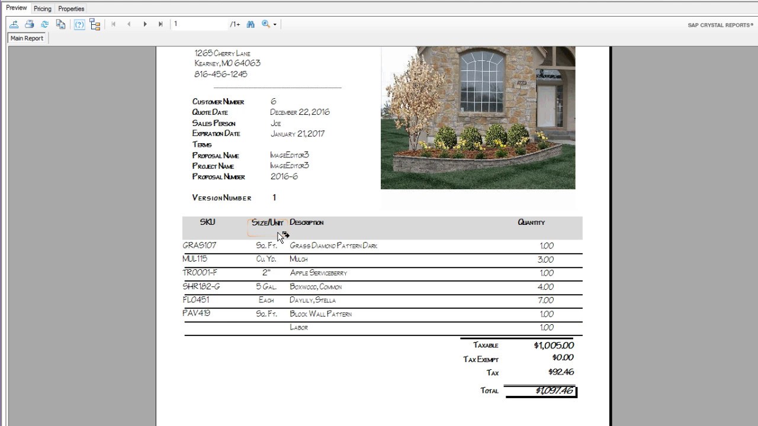Click the SKU column header
The image size is (758, 426).
pos(208,222)
